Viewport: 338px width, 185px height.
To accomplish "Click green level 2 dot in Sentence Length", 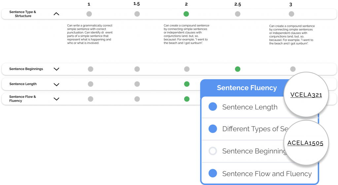I will click(187, 84).
